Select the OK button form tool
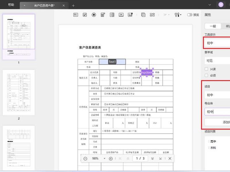This screenshot has width=230, height=172. tap(121, 15)
